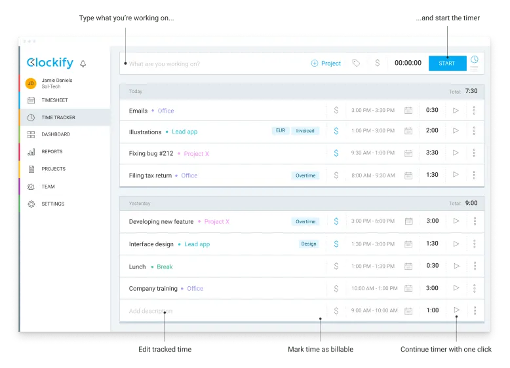Click the Project X label on Fixing bug
The image size is (510, 368).
(x=197, y=154)
